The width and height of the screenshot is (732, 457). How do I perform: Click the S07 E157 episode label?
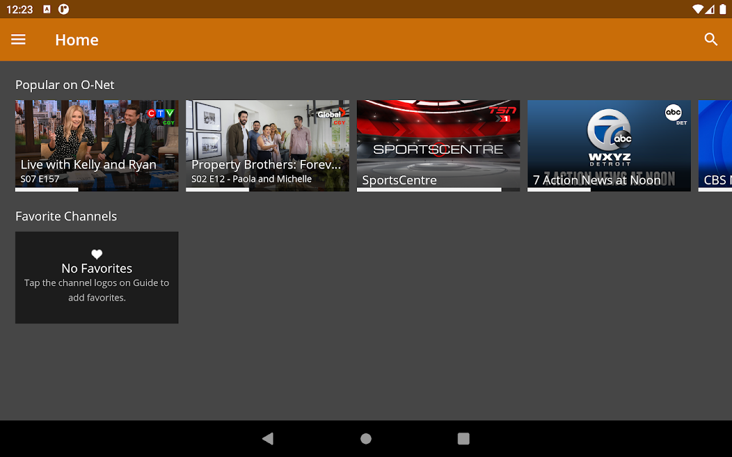[x=40, y=179]
